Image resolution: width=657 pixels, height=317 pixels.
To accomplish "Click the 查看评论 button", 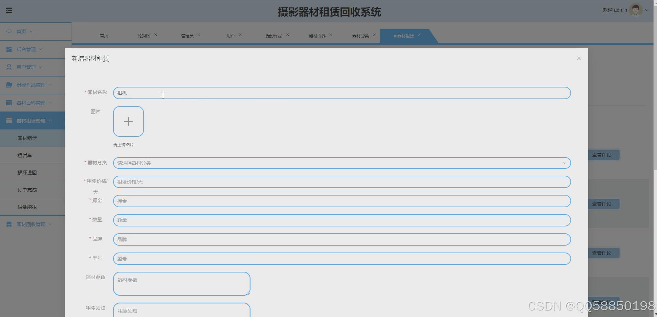I will coord(603,154).
